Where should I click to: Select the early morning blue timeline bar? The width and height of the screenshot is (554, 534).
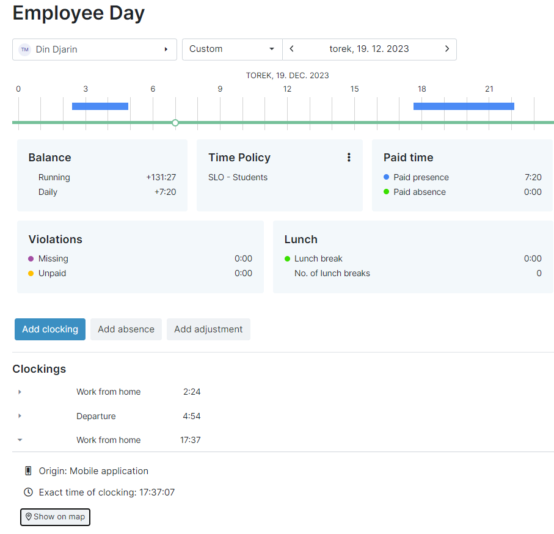pos(100,106)
